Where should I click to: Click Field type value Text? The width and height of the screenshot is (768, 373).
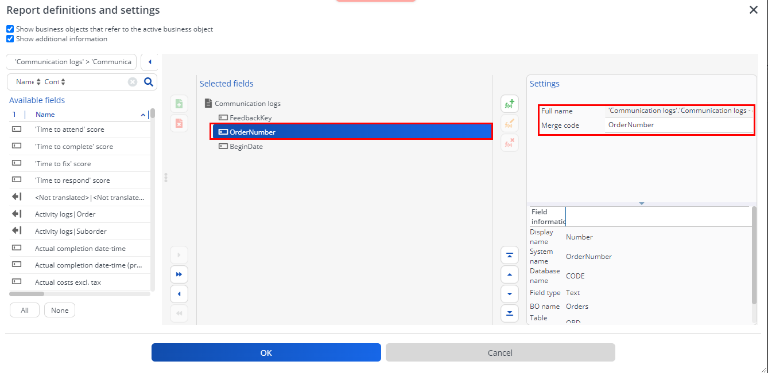[573, 293]
